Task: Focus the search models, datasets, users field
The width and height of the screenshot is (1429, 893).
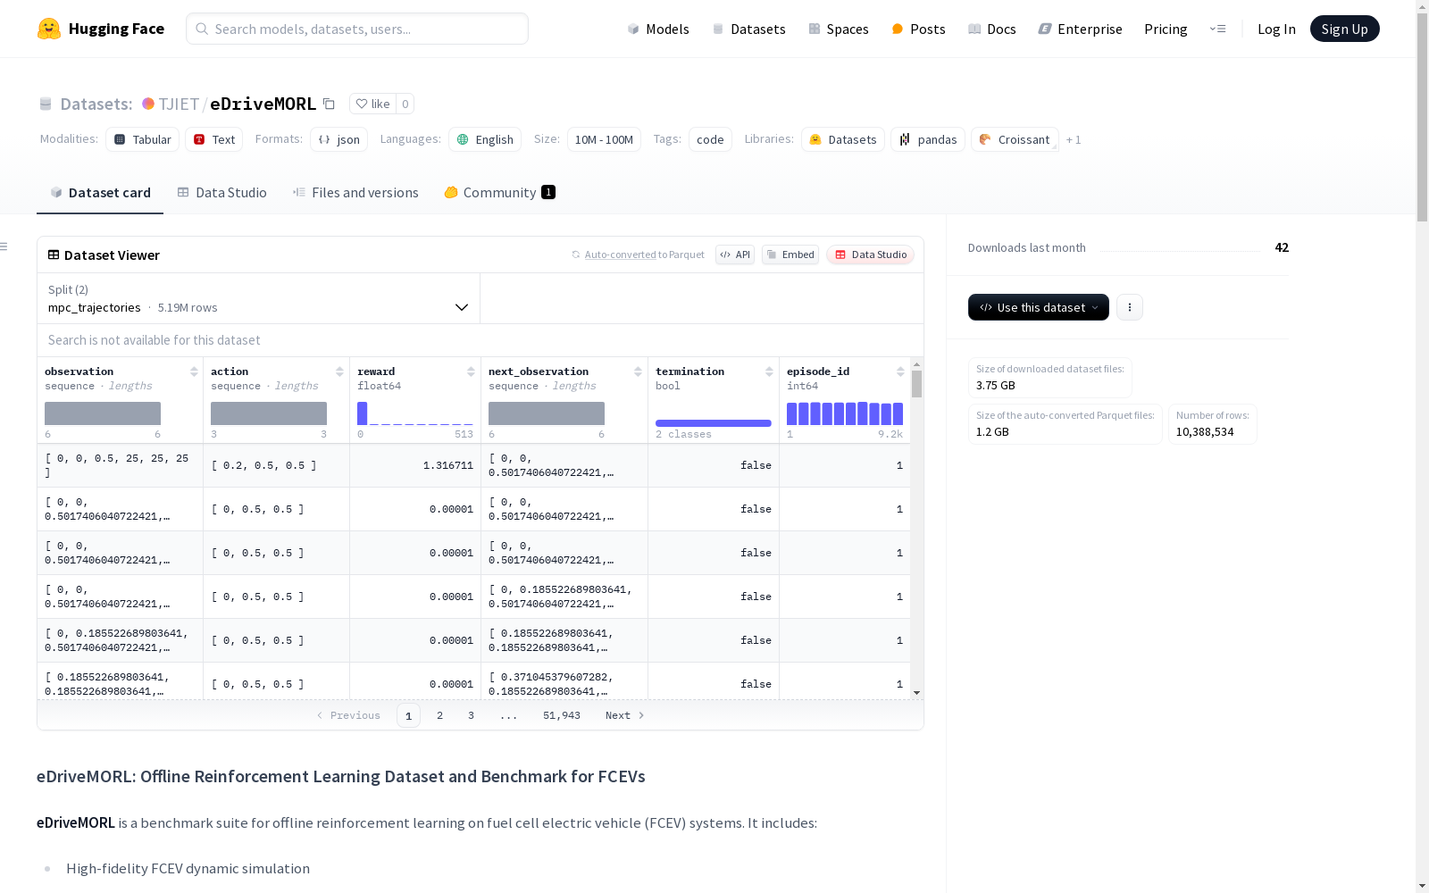Action: (x=357, y=29)
